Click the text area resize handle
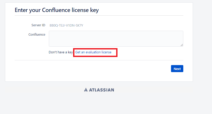The width and height of the screenshot is (212, 114). pos(181,45)
